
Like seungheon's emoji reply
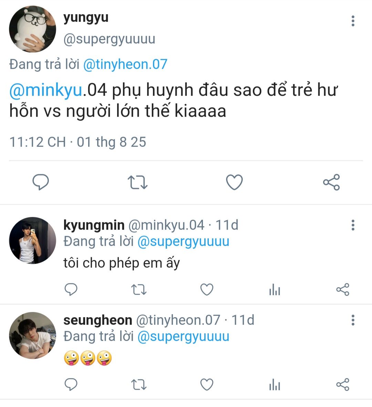coord(207,385)
